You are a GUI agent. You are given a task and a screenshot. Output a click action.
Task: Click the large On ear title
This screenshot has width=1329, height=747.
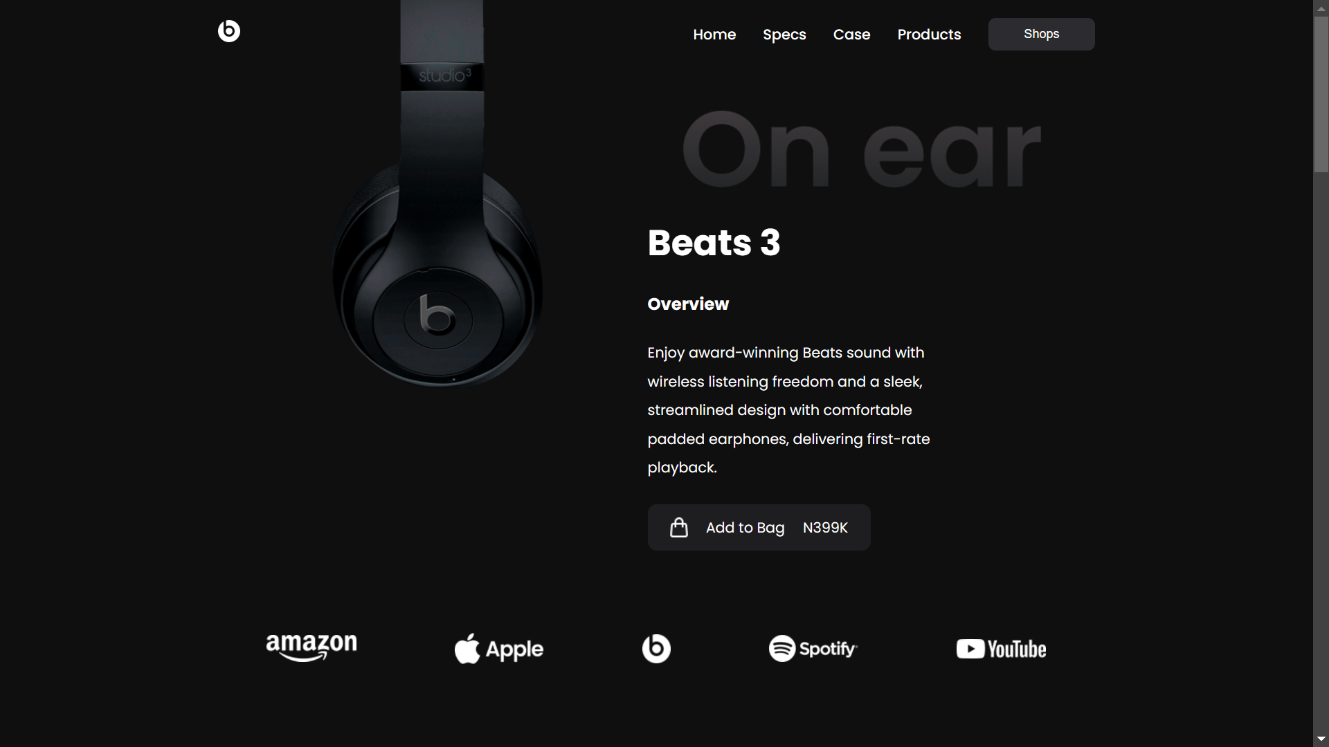point(861,149)
